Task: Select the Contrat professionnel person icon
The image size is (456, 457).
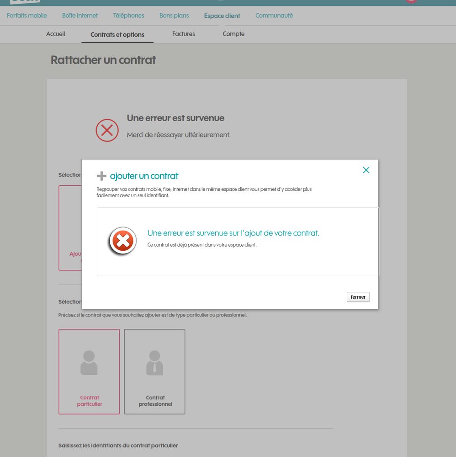Action: coord(154,363)
